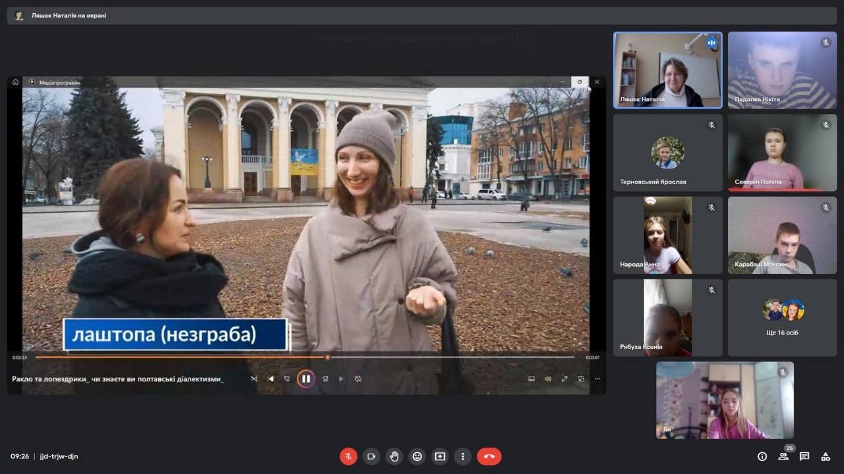The width and height of the screenshot is (844, 474).
Task: Open the emoji reactions button
Action: (417, 456)
